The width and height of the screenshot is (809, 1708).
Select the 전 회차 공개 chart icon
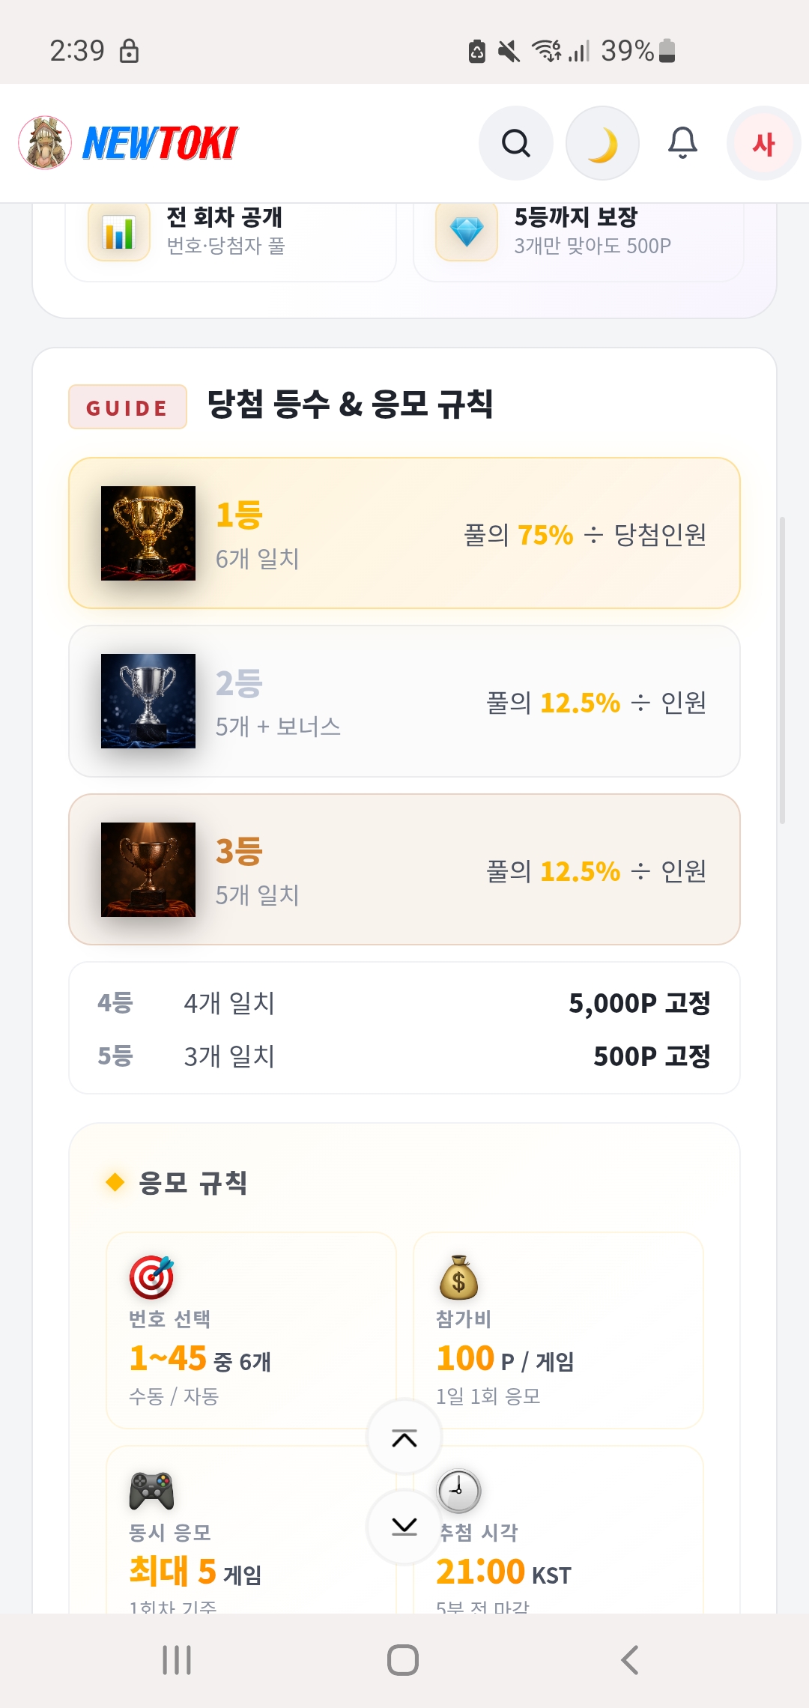119,231
